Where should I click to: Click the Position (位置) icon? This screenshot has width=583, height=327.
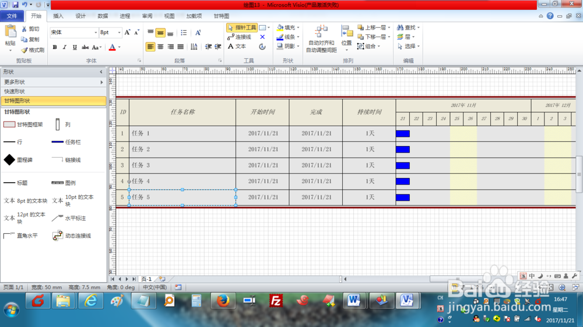[347, 31]
